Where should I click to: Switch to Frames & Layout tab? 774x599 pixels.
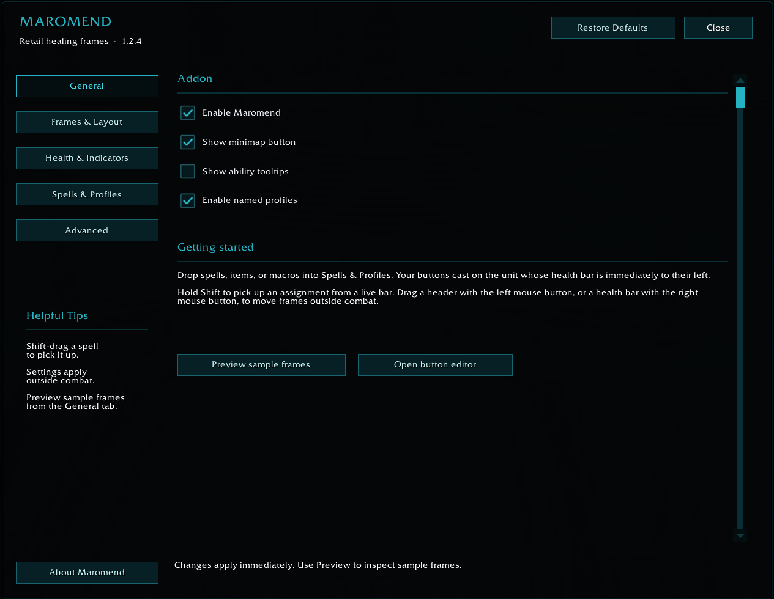pyautogui.click(x=87, y=122)
